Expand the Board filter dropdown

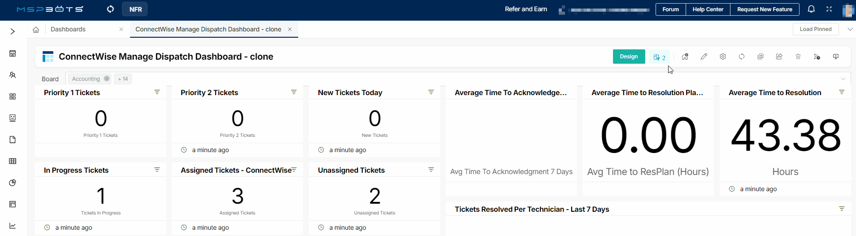pyautogui.click(x=843, y=79)
